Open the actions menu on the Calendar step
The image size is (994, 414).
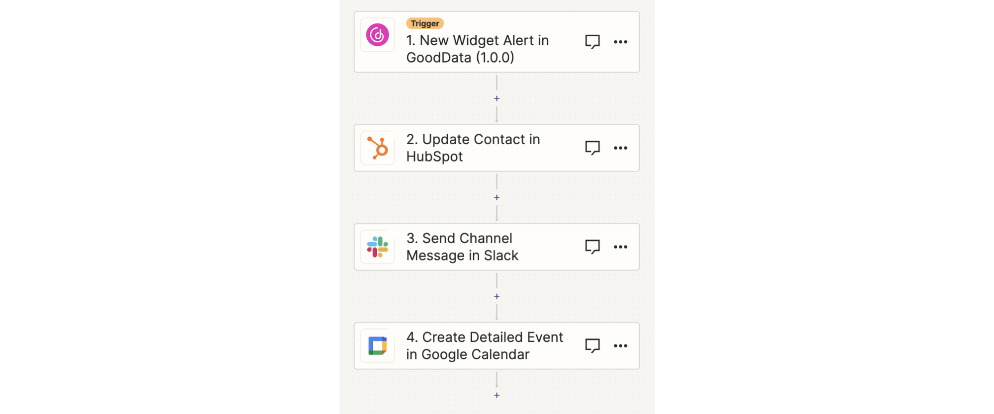(621, 345)
